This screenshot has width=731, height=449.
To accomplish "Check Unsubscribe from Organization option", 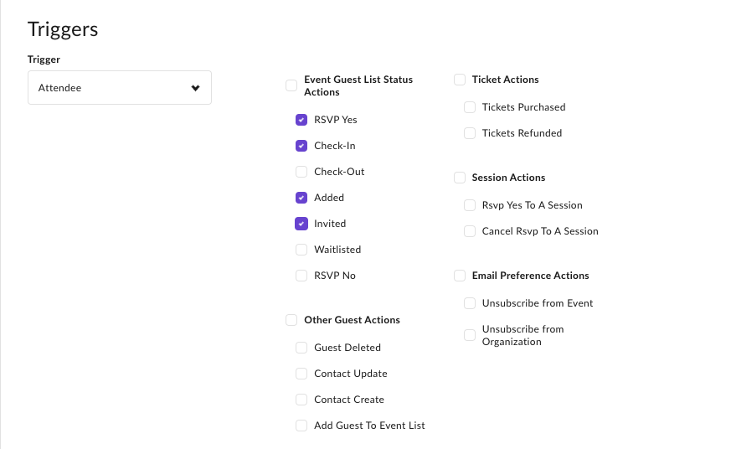I will (470, 335).
